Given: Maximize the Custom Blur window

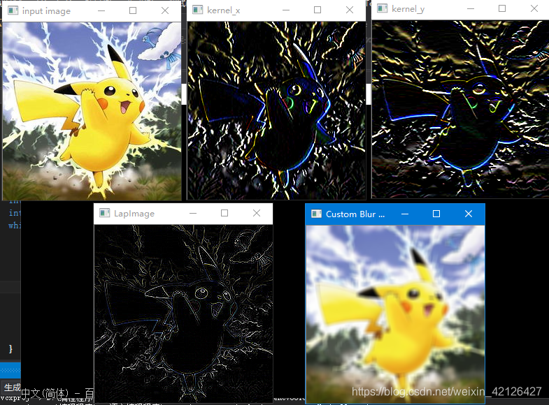Looking at the screenshot, I should [436, 214].
